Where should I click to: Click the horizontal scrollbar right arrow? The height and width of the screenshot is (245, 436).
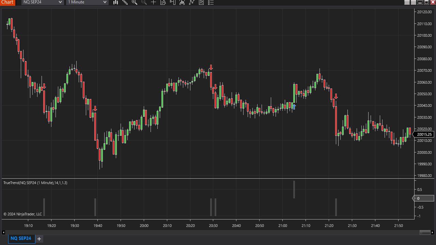pyautogui.click(x=433, y=232)
